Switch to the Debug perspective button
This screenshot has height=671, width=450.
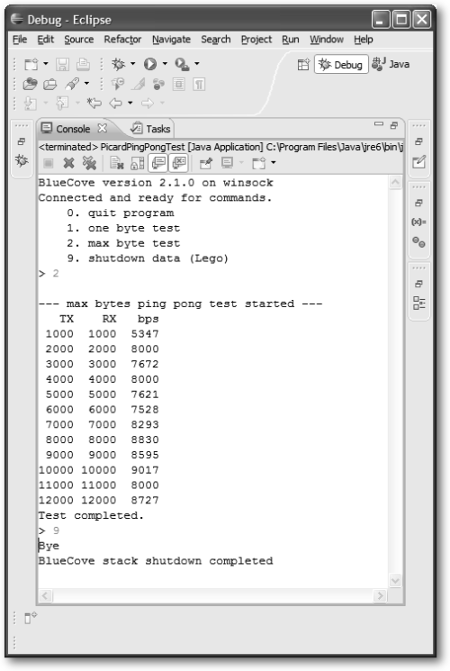pos(341,65)
